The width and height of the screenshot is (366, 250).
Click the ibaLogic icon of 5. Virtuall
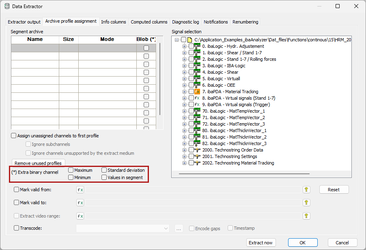click(x=197, y=79)
